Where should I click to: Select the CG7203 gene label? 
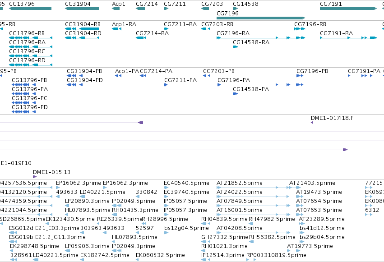tap(212, 4)
